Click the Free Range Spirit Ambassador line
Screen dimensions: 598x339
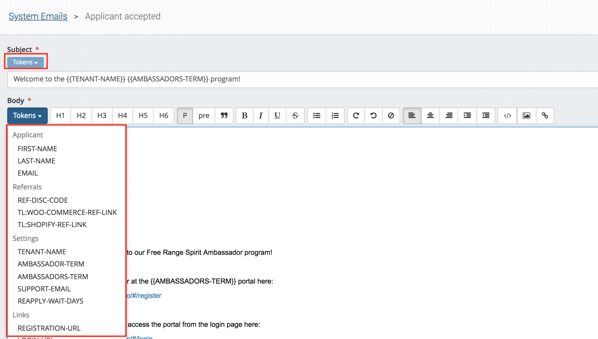199,252
